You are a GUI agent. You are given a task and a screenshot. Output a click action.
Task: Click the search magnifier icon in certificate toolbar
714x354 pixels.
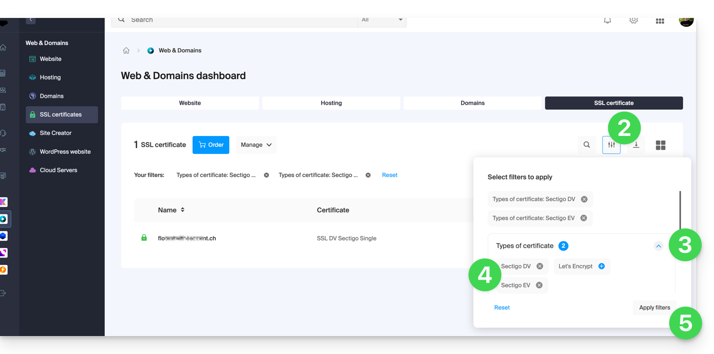click(x=587, y=145)
